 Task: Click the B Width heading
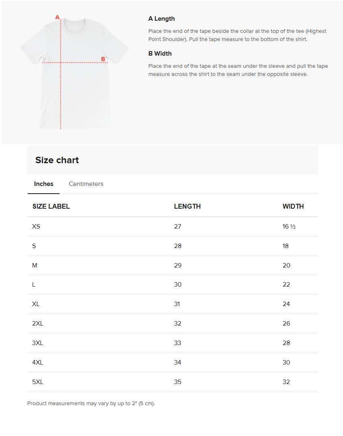tap(160, 54)
